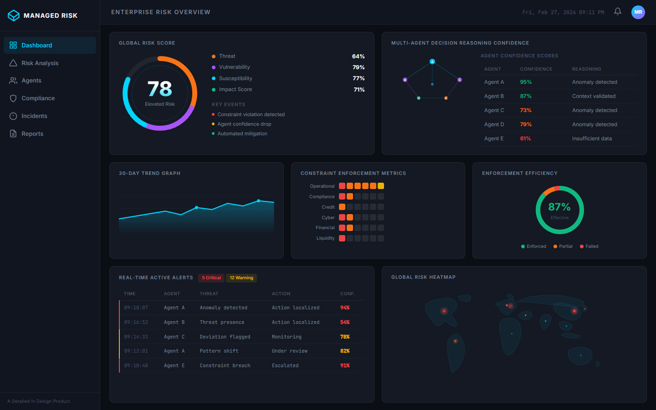Click the last data point on trend graph
Image resolution: width=656 pixels, height=410 pixels.
[x=259, y=200]
